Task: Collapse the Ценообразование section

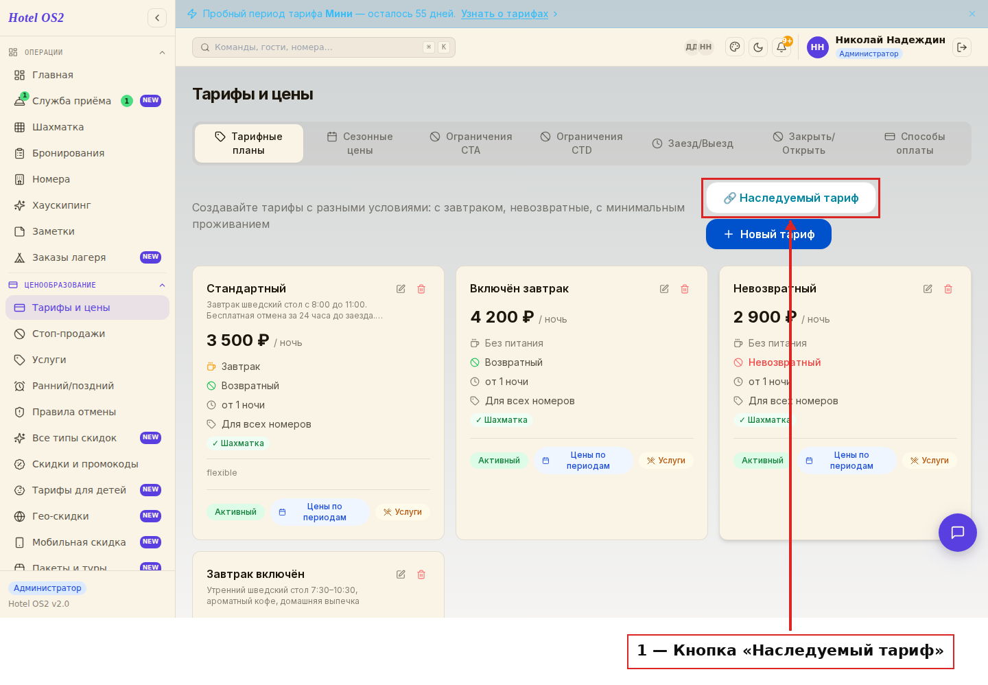Action: click(162, 286)
